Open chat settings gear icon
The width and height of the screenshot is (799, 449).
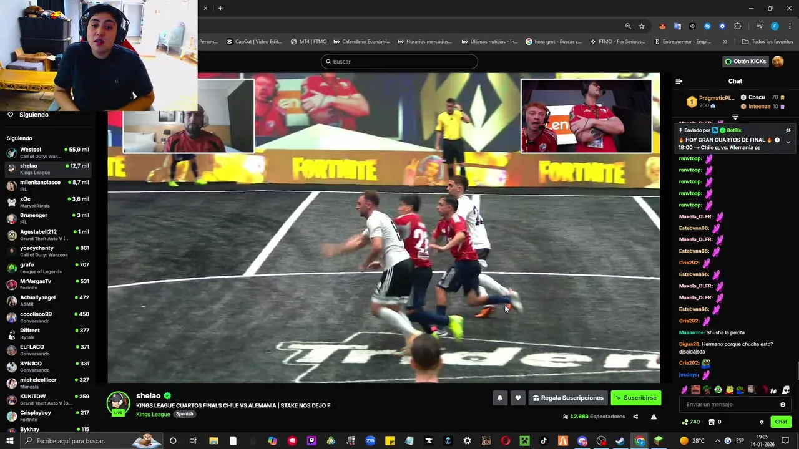762,422
